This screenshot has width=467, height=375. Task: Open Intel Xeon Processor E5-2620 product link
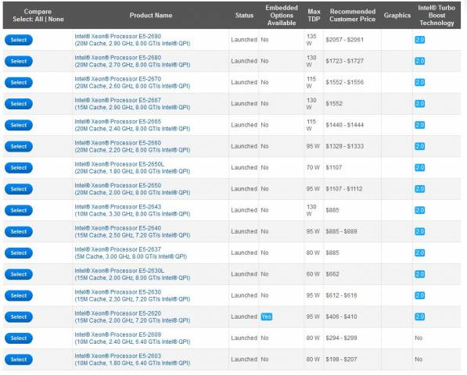pos(132,317)
